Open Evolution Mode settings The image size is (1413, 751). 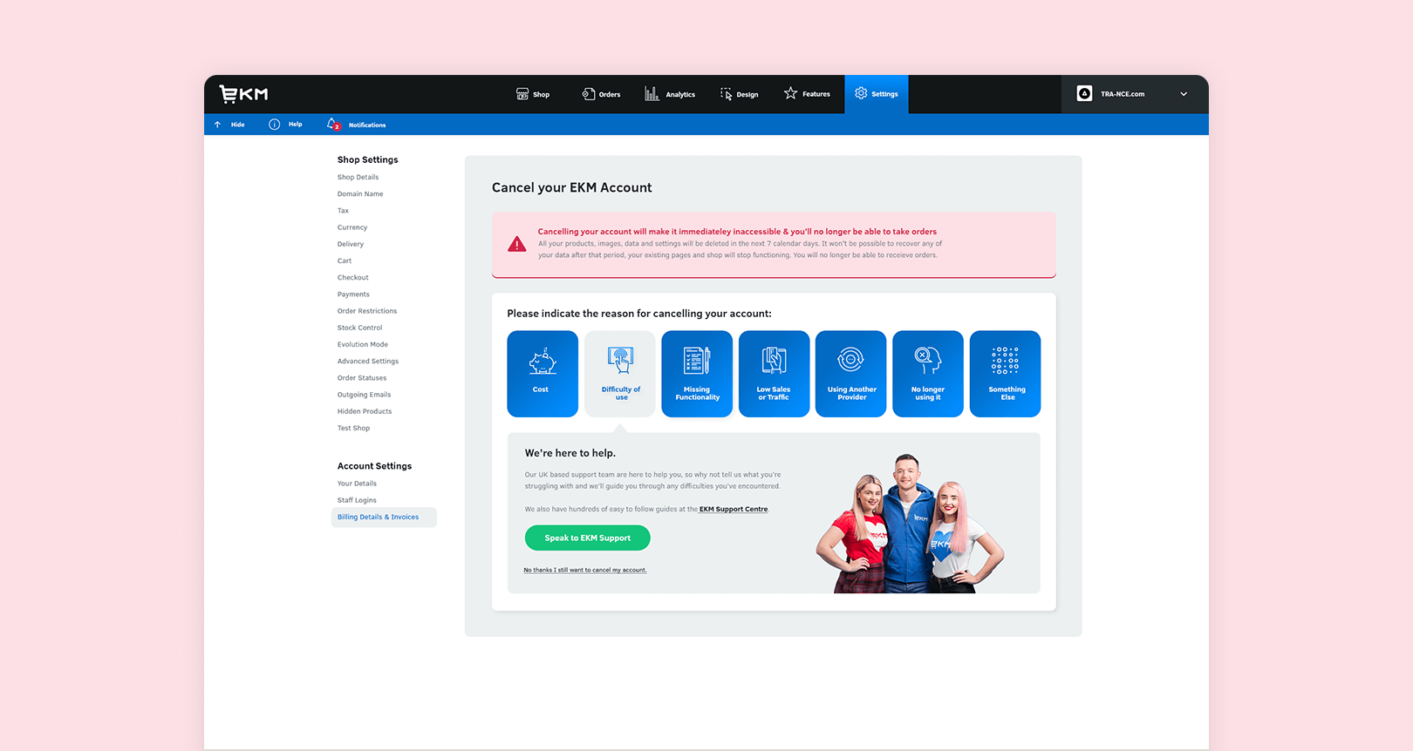pos(363,344)
